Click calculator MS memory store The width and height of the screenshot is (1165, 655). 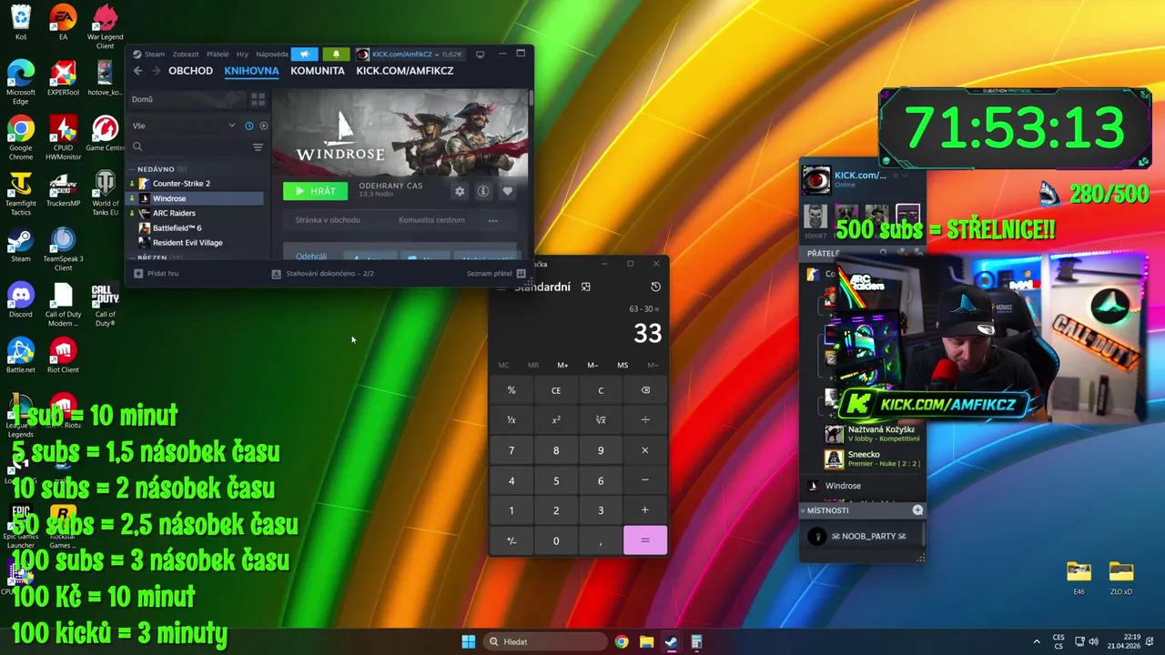(623, 365)
